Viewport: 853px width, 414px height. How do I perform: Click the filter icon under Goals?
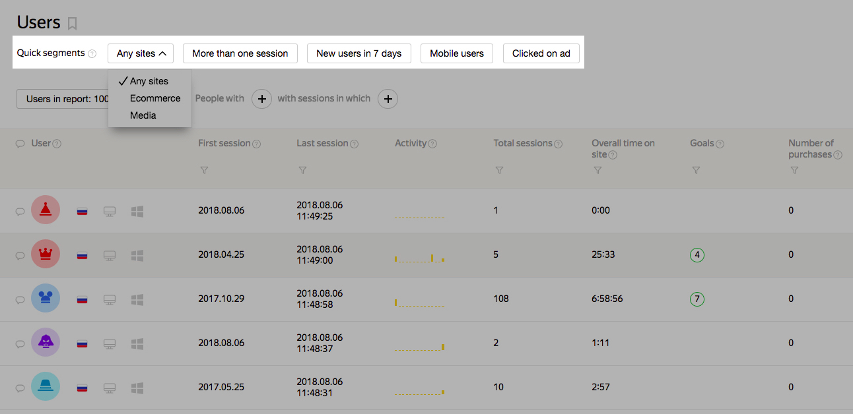tap(696, 170)
